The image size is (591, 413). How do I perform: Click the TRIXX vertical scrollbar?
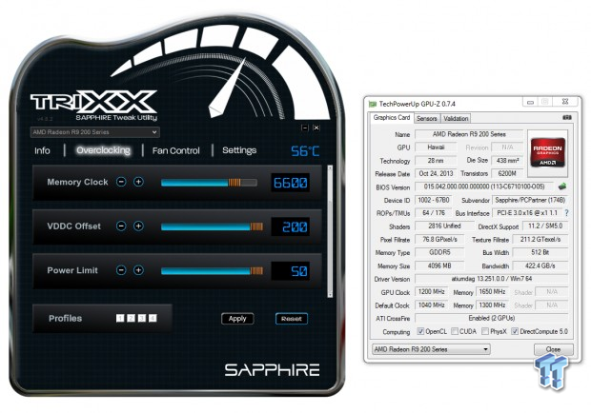pos(330,231)
